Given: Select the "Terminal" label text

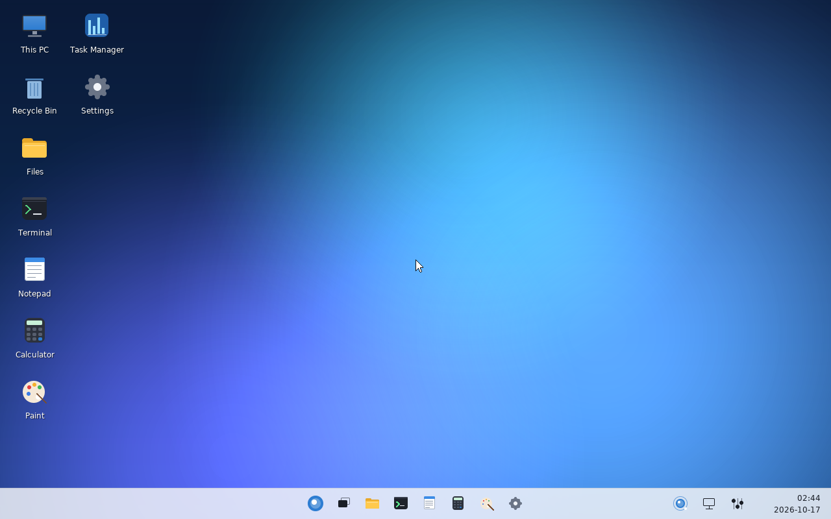Looking at the screenshot, I should click(x=34, y=233).
